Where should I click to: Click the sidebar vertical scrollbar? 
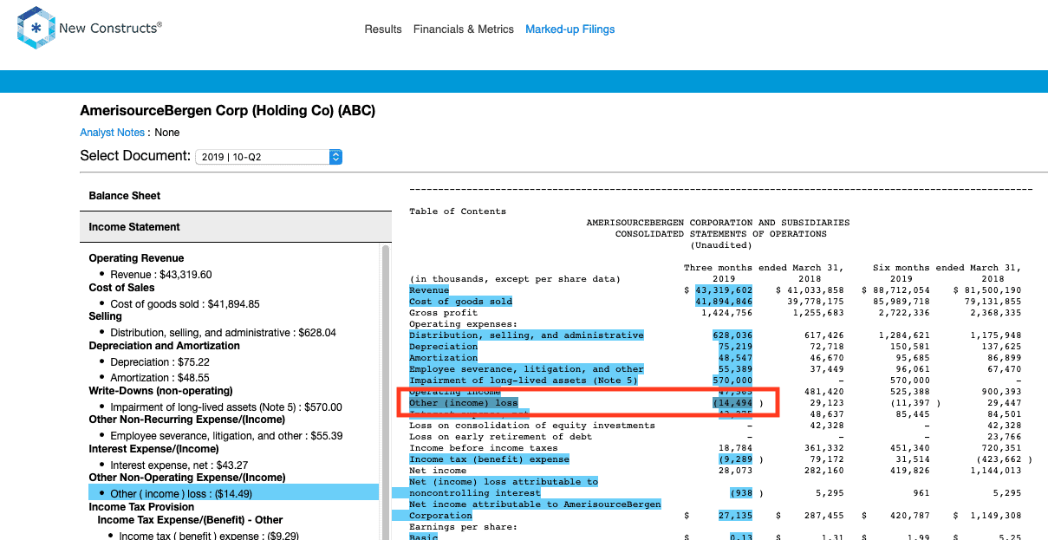(386, 390)
